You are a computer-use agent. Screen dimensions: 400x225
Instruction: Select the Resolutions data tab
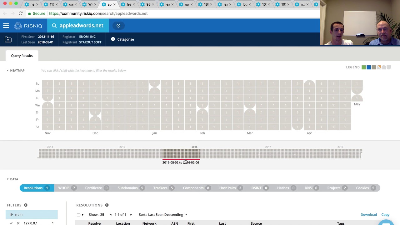tap(37, 188)
